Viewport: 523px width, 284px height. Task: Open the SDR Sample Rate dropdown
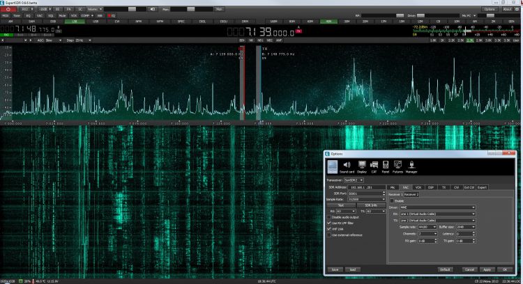pos(366,199)
